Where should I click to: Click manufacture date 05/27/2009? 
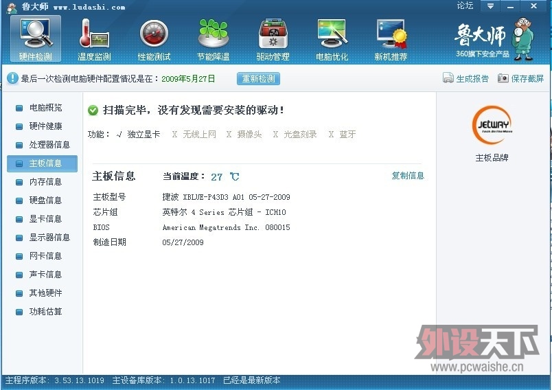(183, 242)
